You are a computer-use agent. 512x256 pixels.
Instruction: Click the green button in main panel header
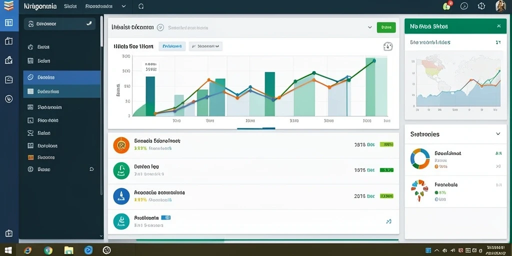click(386, 27)
